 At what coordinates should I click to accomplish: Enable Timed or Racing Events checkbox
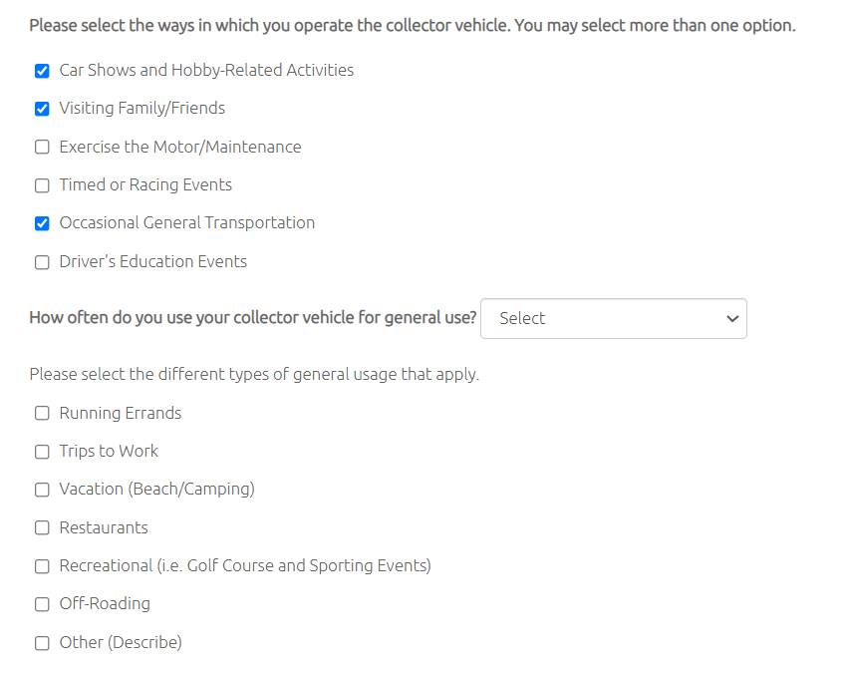tap(42, 185)
